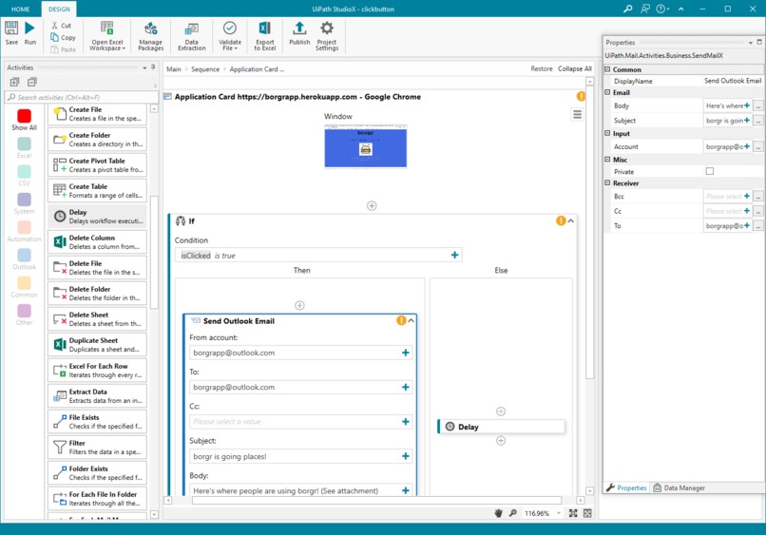The height and width of the screenshot is (535, 766).
Task: Click the Search activities field
Action: (x=81, y=97)
